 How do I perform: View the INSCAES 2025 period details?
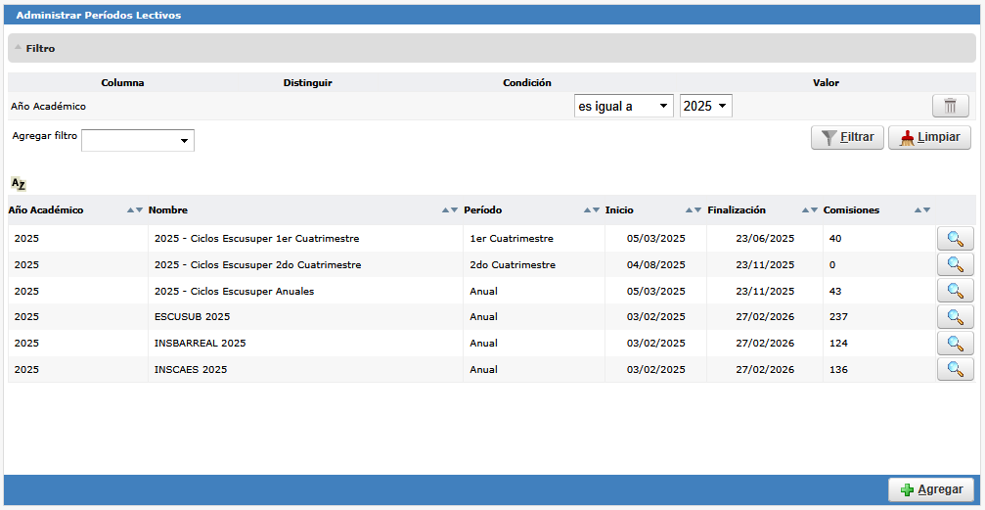point(956,370)
